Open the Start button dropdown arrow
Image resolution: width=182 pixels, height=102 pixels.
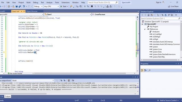(x=67, y=7)
